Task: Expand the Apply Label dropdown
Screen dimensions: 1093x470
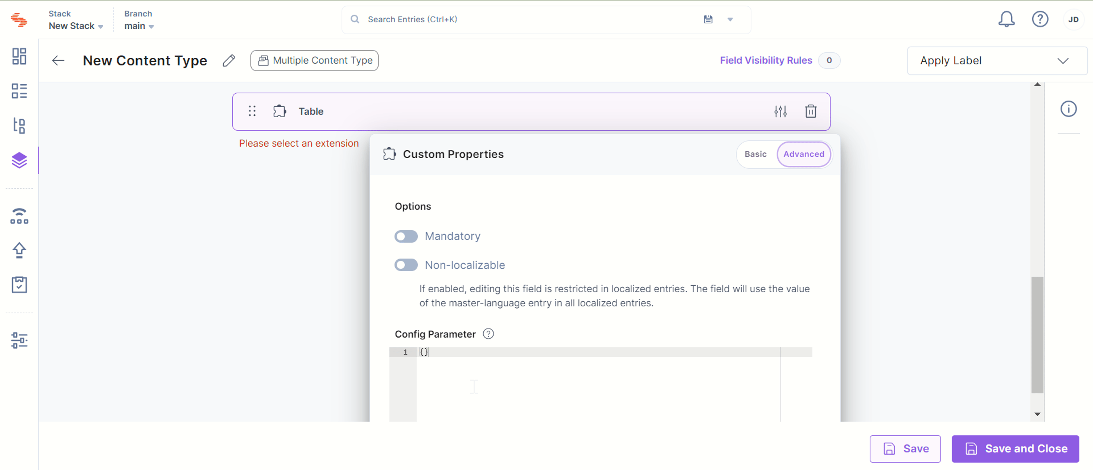Action: pyautogui.click(x=997, y=61)
